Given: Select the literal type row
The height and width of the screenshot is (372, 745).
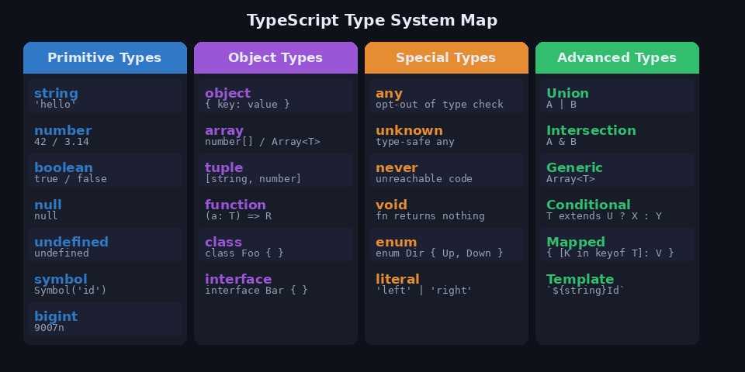Looking at the screenshot, I should tap(446, 283).
